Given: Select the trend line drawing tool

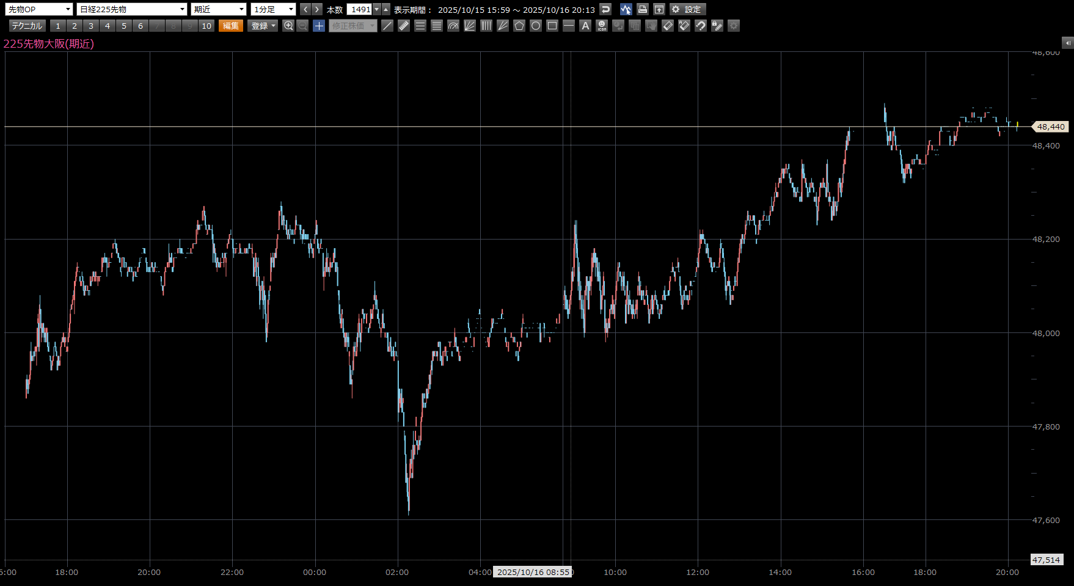Looking at the screenshot, I should (x=387, y=26).
